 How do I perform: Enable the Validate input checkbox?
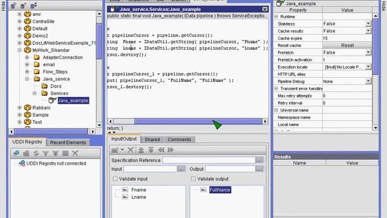[x=115, y=179]
